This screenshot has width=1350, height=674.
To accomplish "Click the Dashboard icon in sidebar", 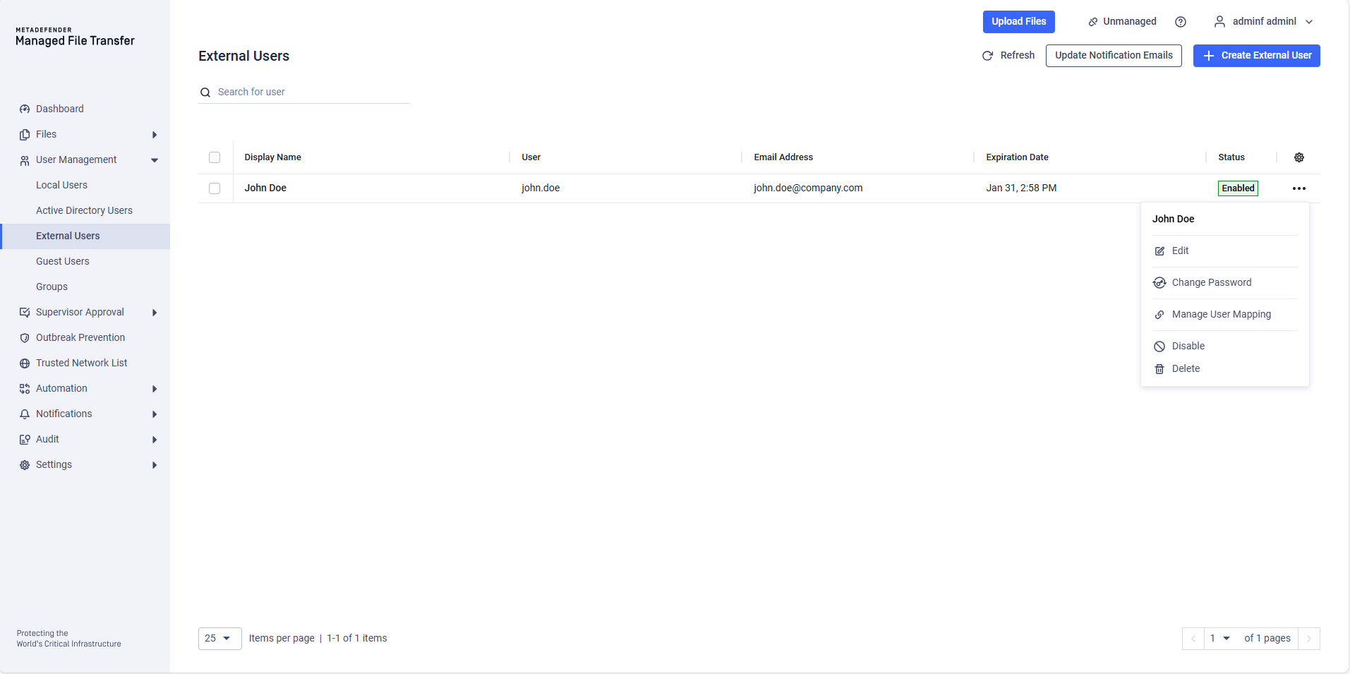I will pos(25,109).
